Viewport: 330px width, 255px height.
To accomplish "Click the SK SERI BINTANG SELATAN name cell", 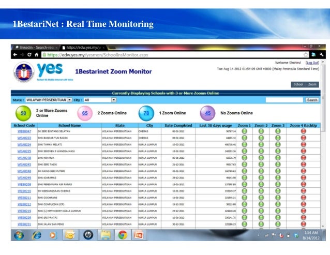I will 69,131.
